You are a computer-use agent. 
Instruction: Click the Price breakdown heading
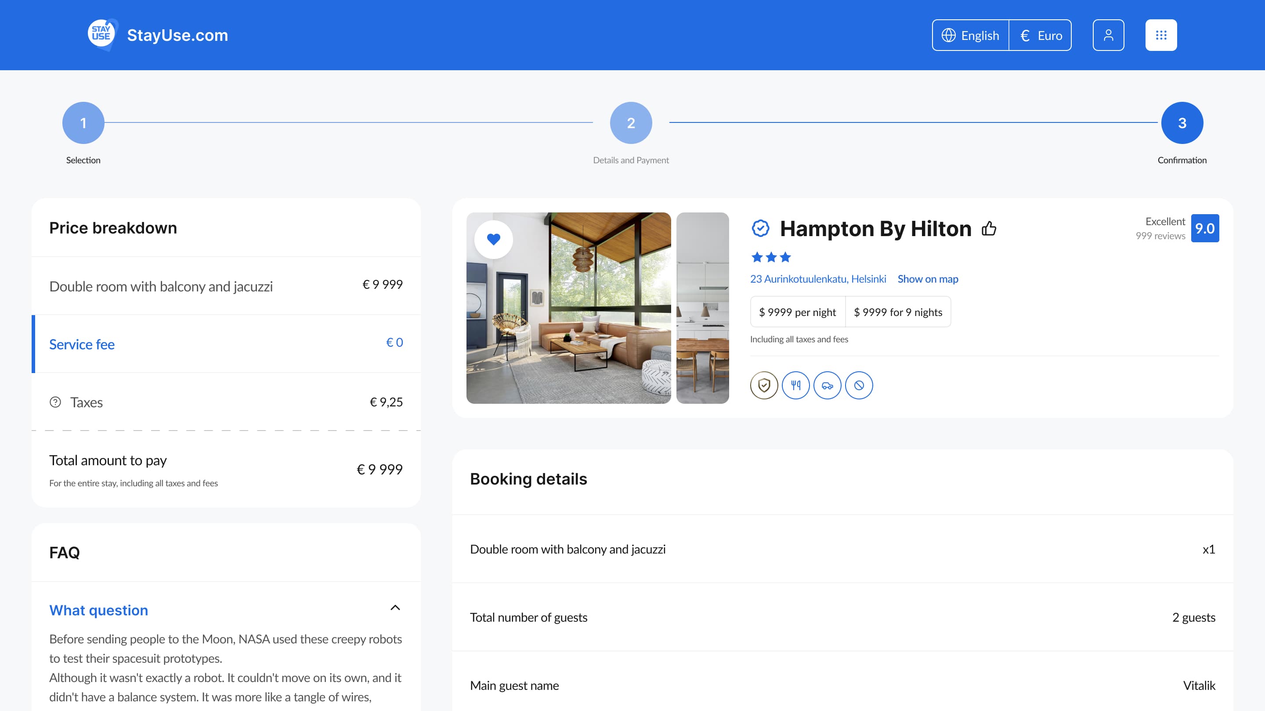(113, 228)
